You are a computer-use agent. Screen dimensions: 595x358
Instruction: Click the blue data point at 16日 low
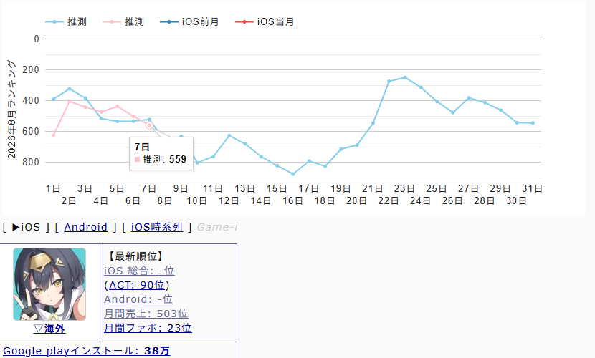point(293,174)
